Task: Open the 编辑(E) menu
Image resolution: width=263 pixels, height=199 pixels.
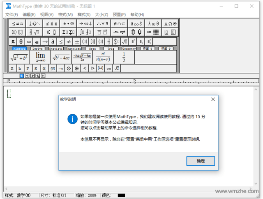Action: 29,15
